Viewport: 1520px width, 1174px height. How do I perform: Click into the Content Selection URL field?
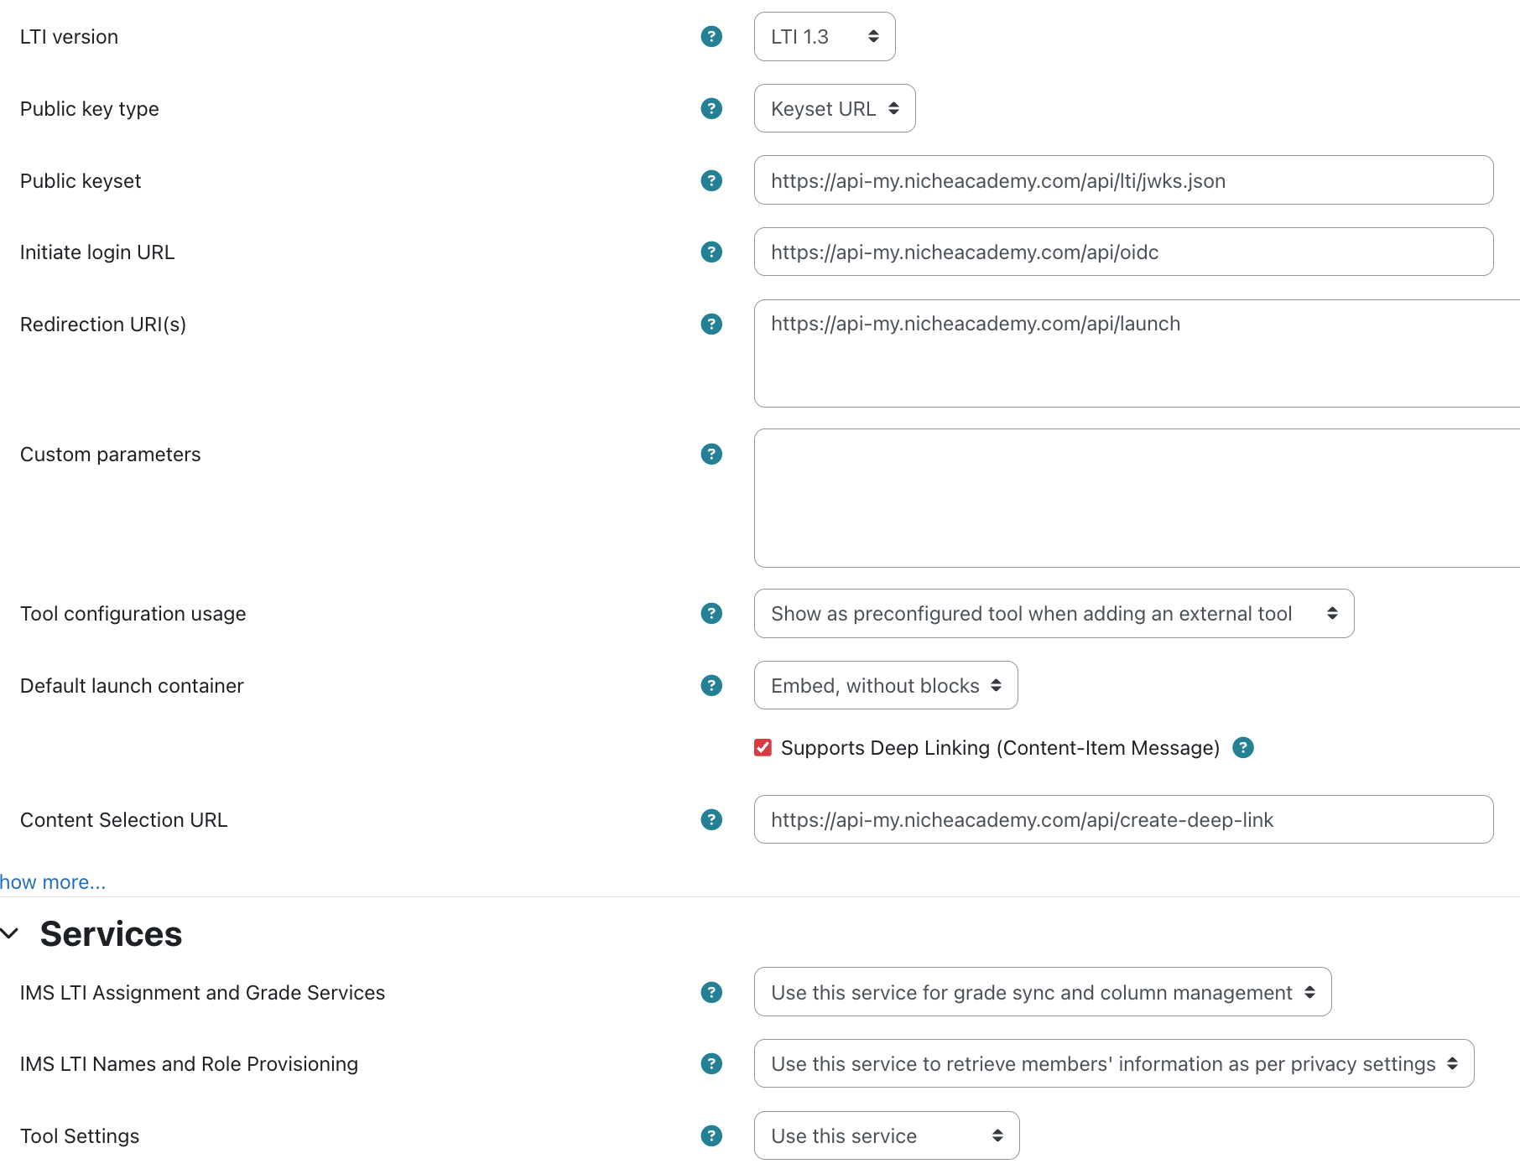click(x=1122, y=820)
